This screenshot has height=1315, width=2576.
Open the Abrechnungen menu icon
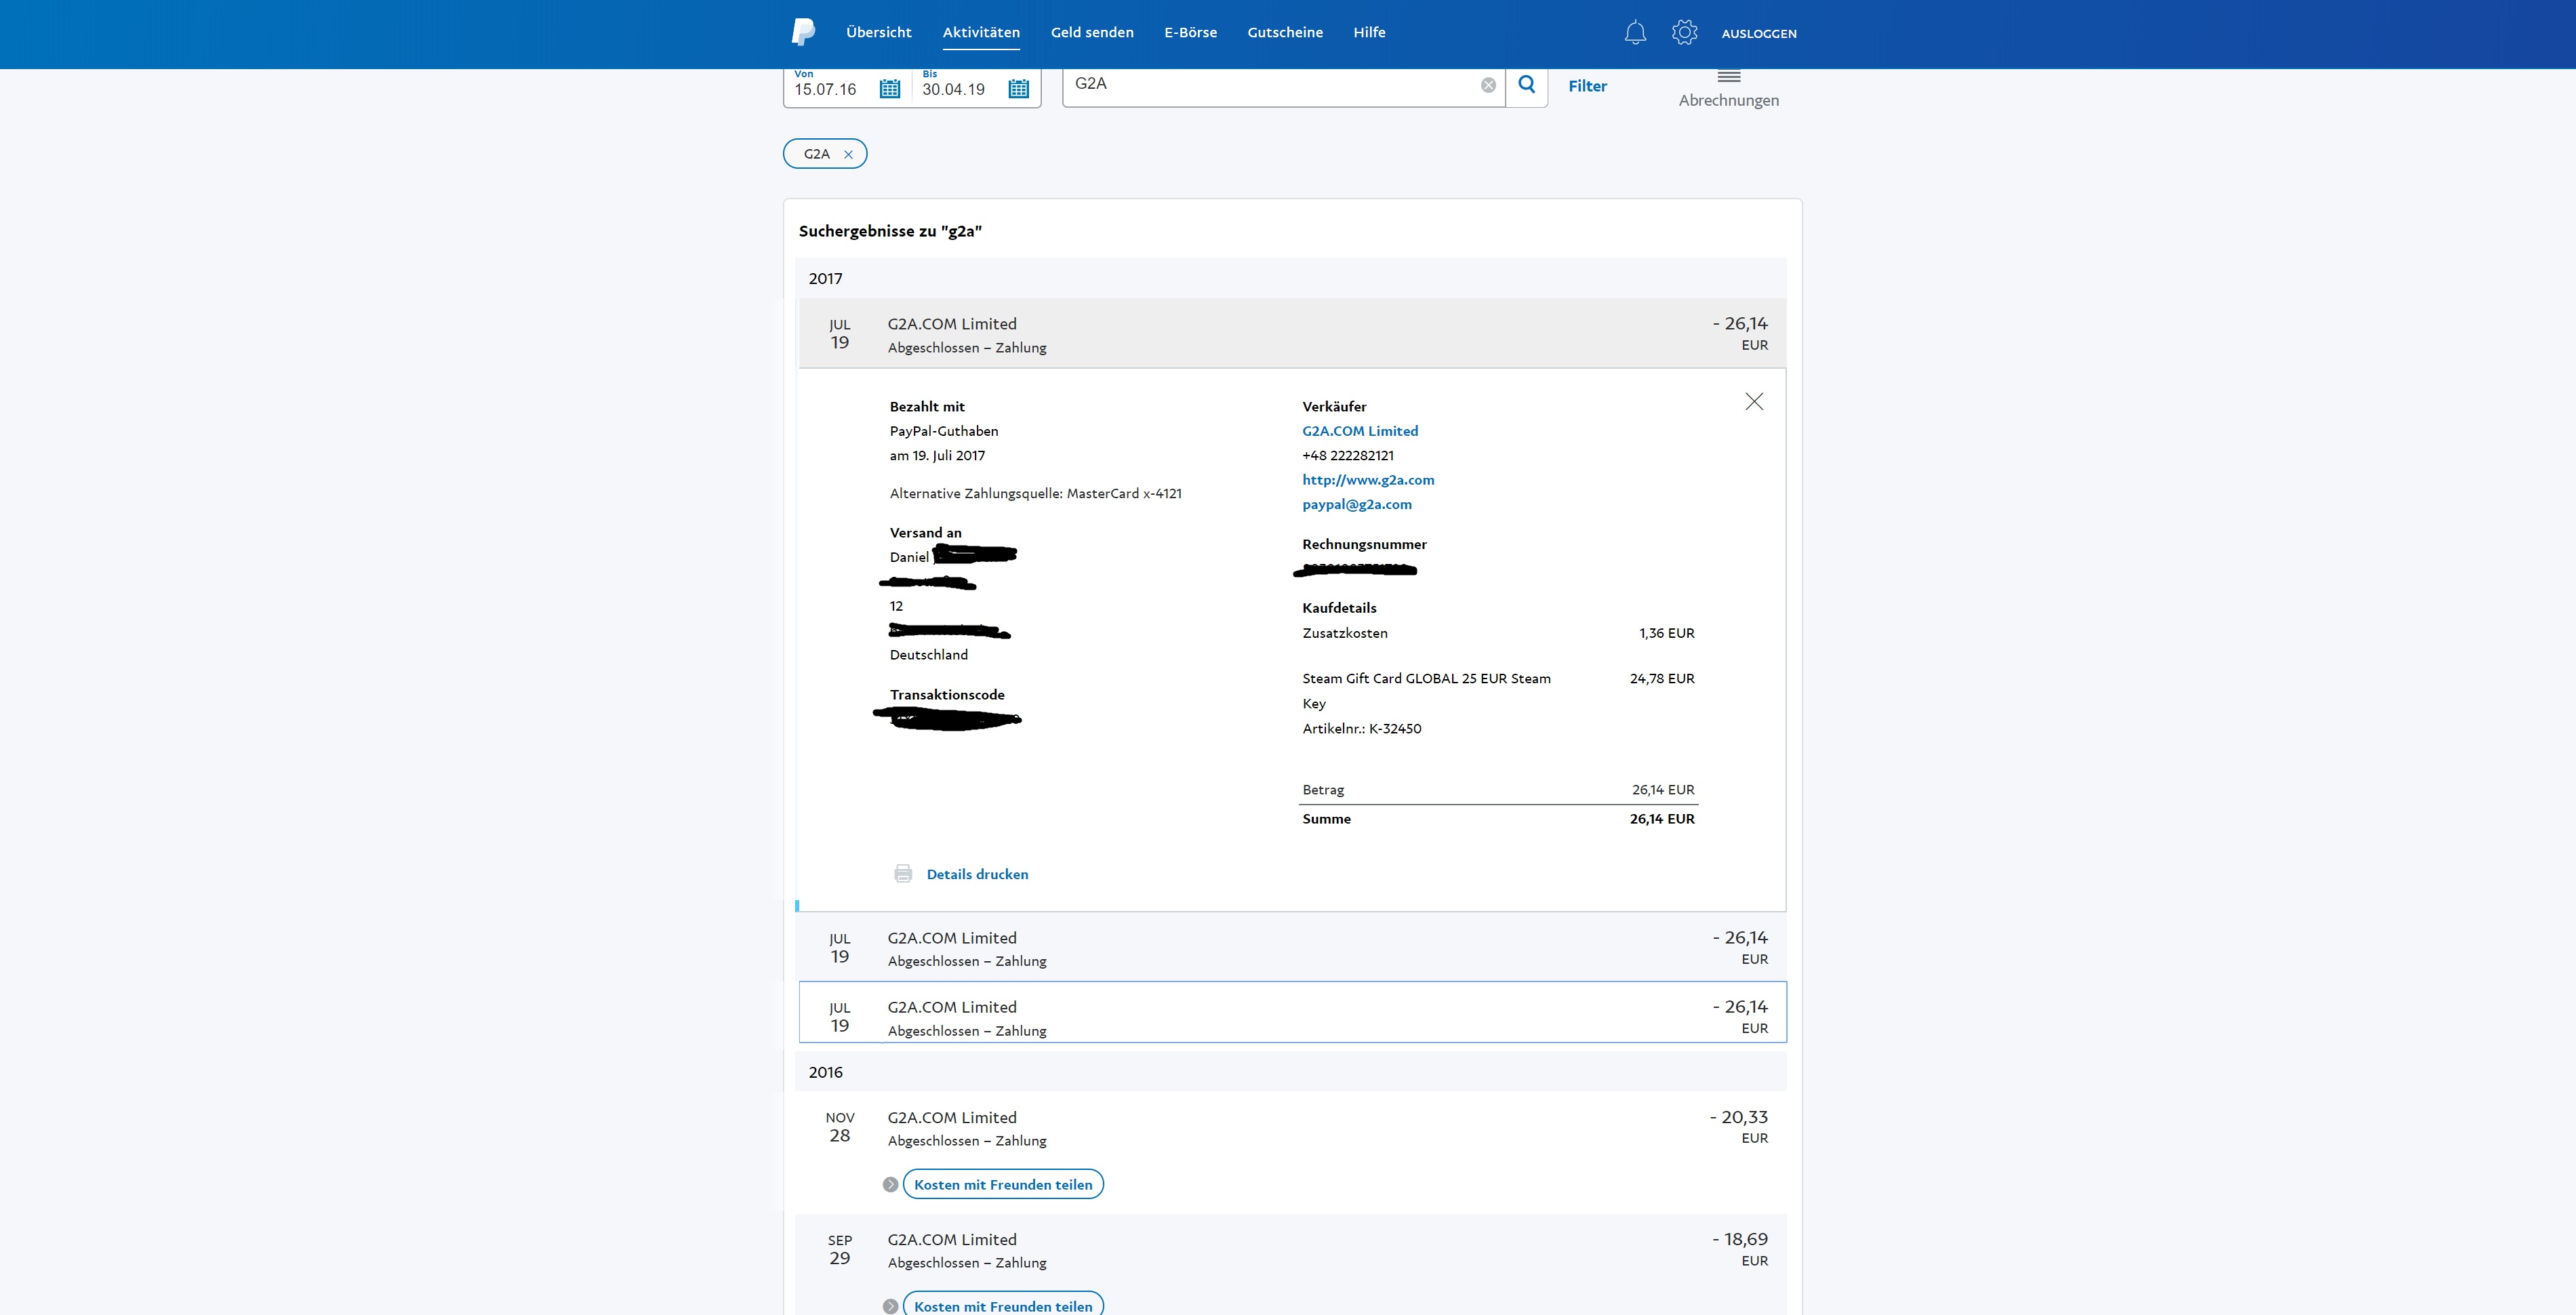pos(1729,76)
